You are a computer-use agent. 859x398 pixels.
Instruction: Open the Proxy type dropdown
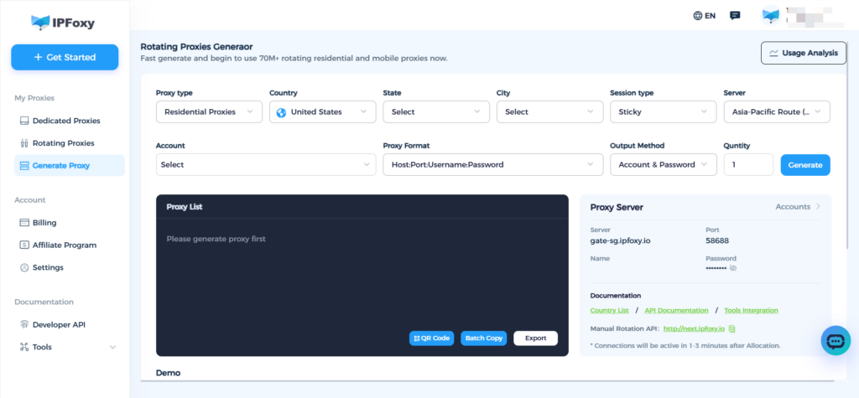click(x=209, y=111)
